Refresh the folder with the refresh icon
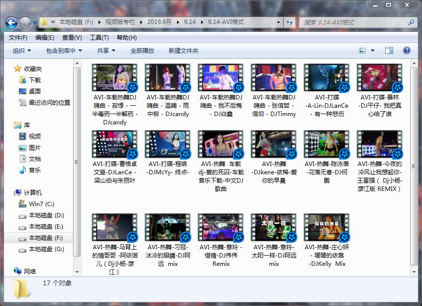Screen dimensions: 422x306 (x=290, y=22)
